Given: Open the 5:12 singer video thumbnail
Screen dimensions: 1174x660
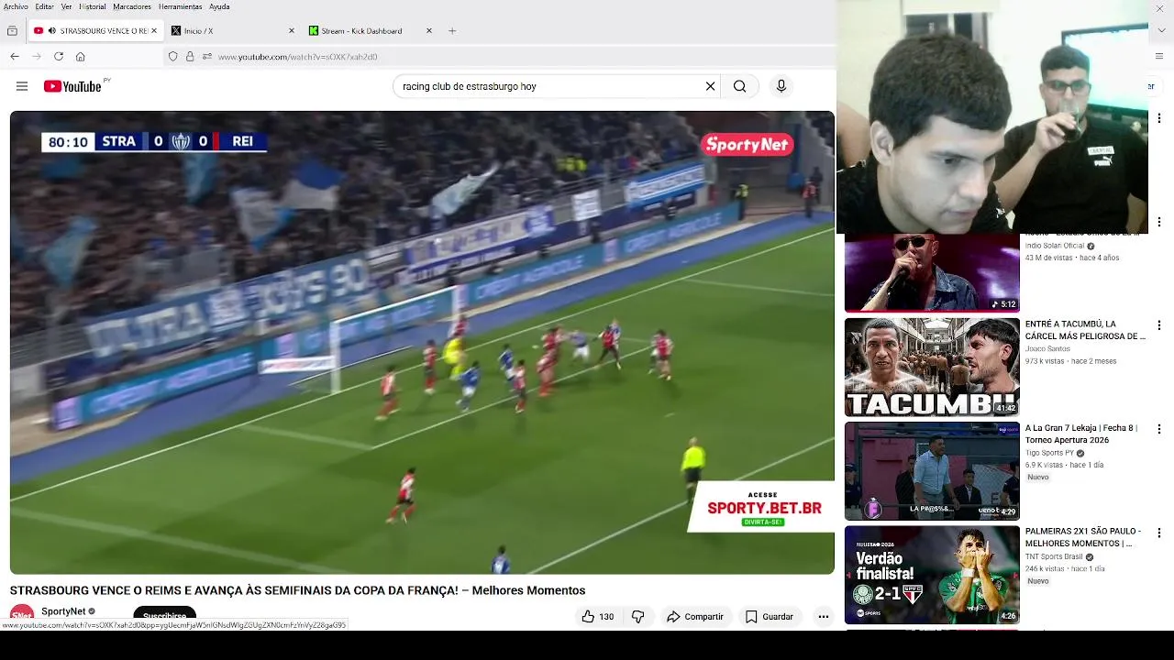Looking at the screenshot, I should click(932, 273).
